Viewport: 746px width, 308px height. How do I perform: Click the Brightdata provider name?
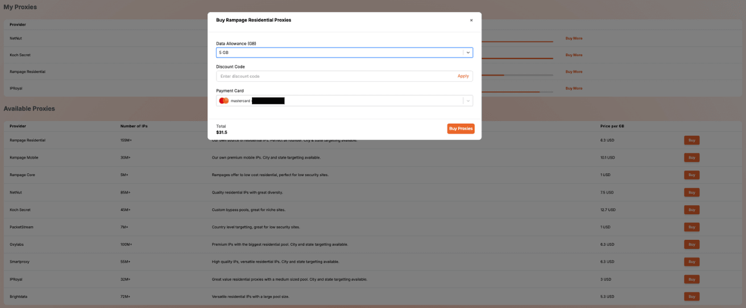(19, 296)
